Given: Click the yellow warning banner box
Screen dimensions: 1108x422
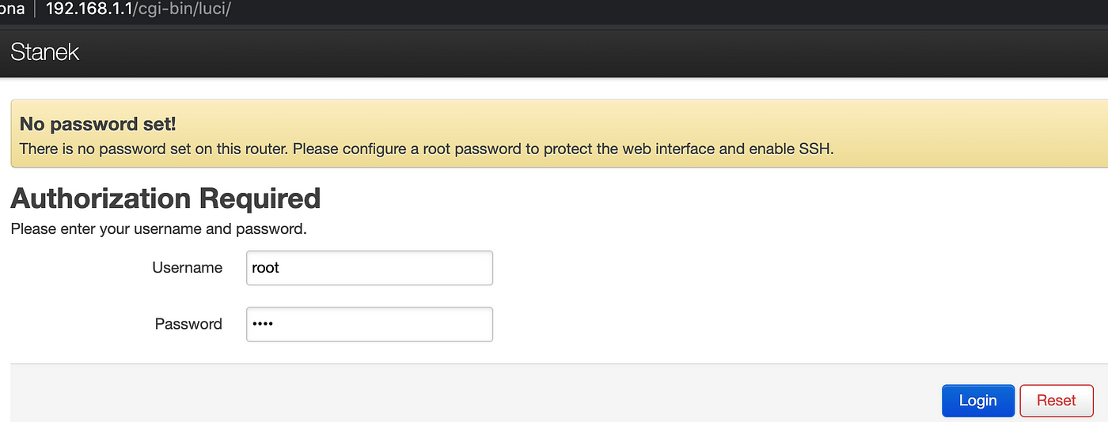Looking at the screenshot, I should click(559, 134).
